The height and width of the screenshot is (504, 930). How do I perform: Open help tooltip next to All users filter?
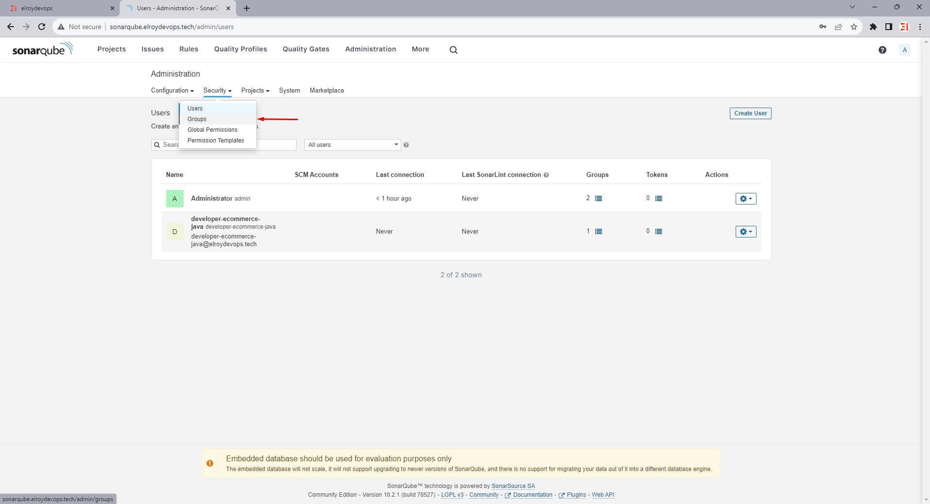coord(406,145)
